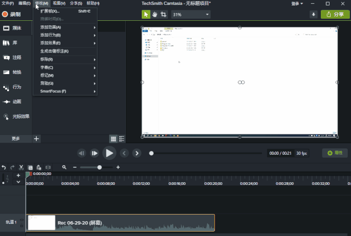Viewport: 351px width, 236px height.
Task: Expand the Markers submenu
Action: click(65, 75)
